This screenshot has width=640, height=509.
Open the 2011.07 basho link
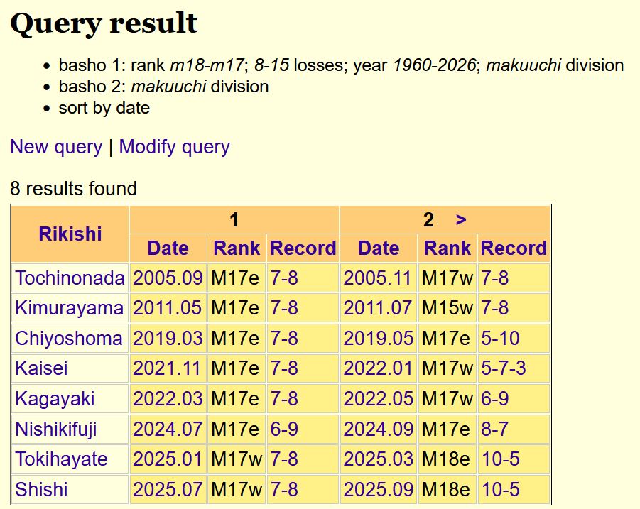[378, 308]
